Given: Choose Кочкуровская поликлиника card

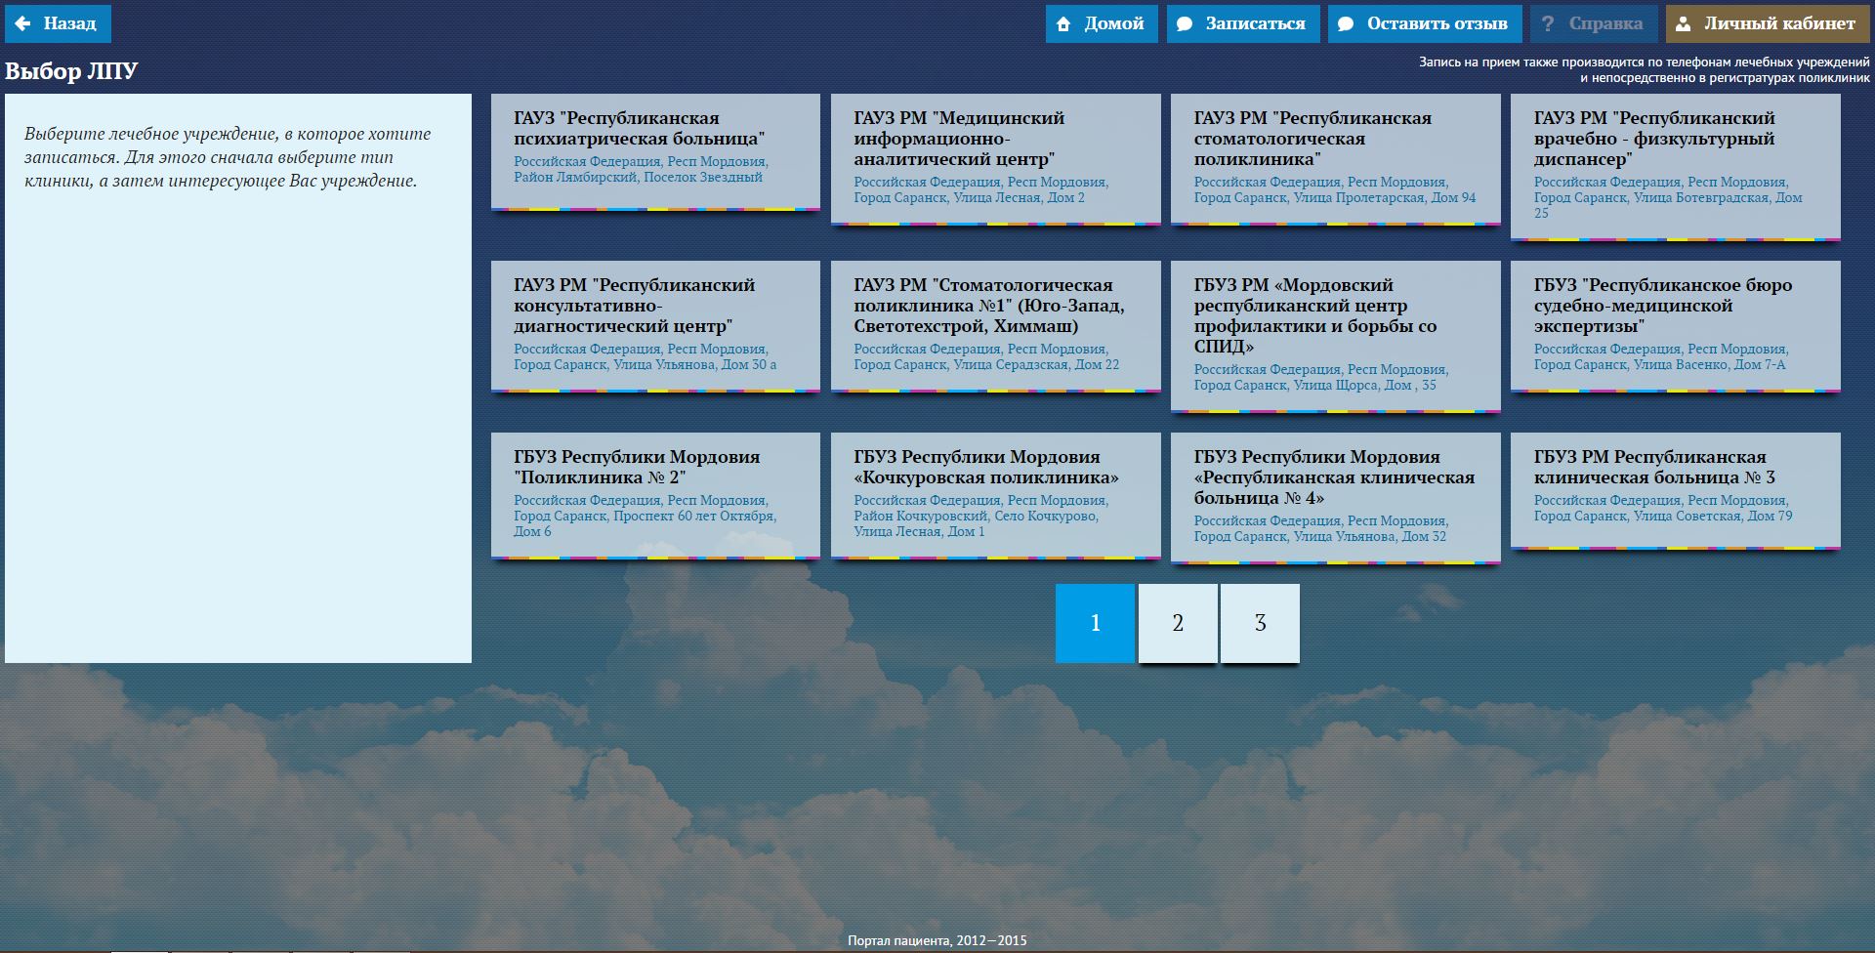Looking at the screenshot, I should tap(995, 496).
